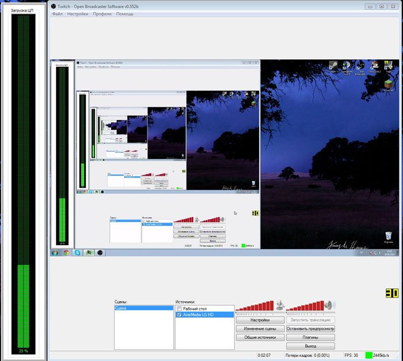Click Skype icon in the largest previewed taskbar
The image size is (403, 361).
click(77, 253)
